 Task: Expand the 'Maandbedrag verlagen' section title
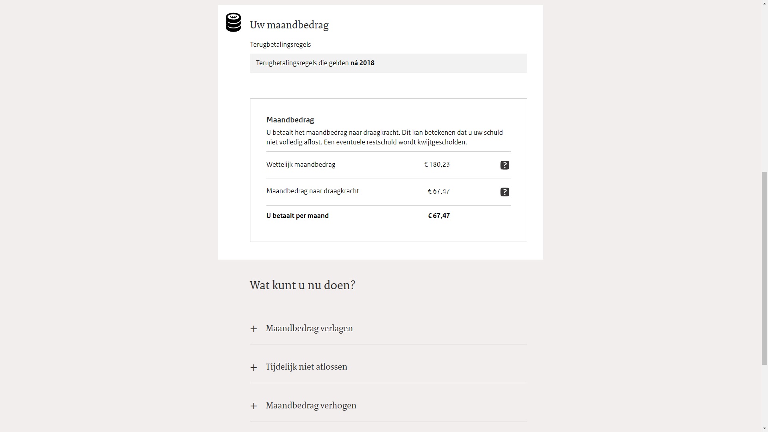tap(309, 328)
